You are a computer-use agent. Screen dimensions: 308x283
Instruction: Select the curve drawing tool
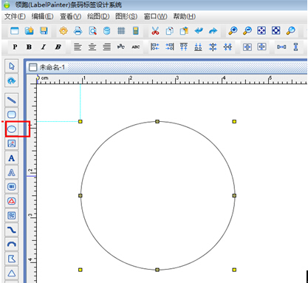(x=12, y=230)
